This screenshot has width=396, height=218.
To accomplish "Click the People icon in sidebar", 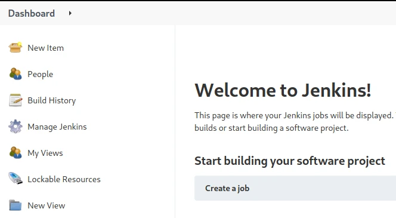I will 15,74.
